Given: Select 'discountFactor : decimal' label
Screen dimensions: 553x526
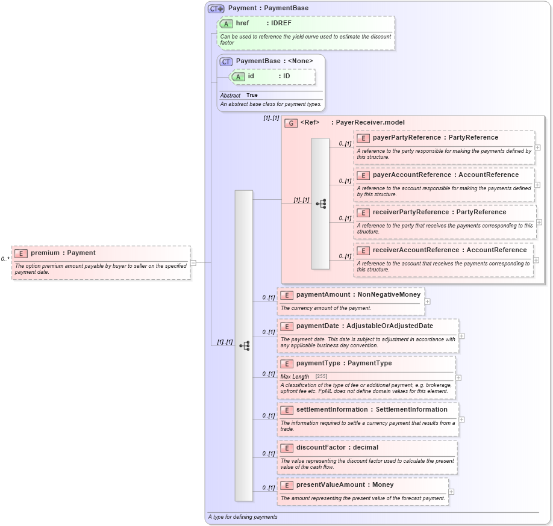Looking at the screenshot, I should pyautogui.click(x=337, y=447).
